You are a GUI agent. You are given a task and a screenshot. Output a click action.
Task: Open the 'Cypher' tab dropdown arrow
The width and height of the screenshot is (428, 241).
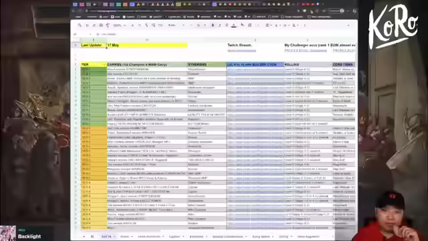(183, 236)
